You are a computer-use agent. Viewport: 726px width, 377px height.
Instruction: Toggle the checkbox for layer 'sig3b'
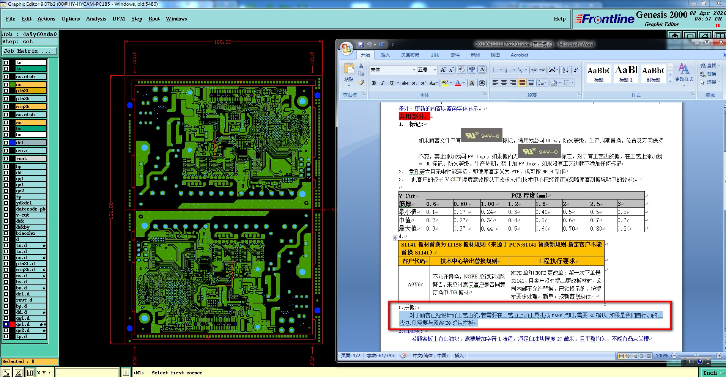click(6, 107)
